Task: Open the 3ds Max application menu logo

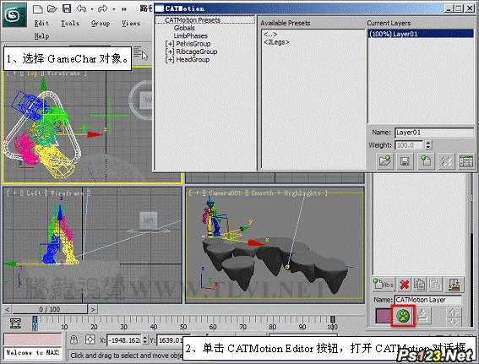Action: [x=14, y=14]
